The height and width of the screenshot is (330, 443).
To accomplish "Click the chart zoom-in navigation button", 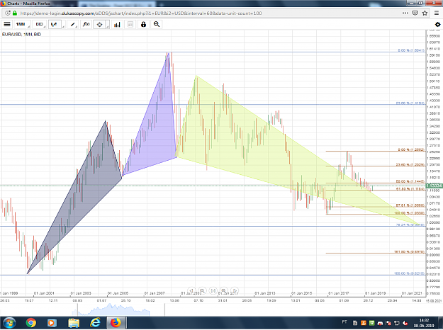I will point(224,290).
